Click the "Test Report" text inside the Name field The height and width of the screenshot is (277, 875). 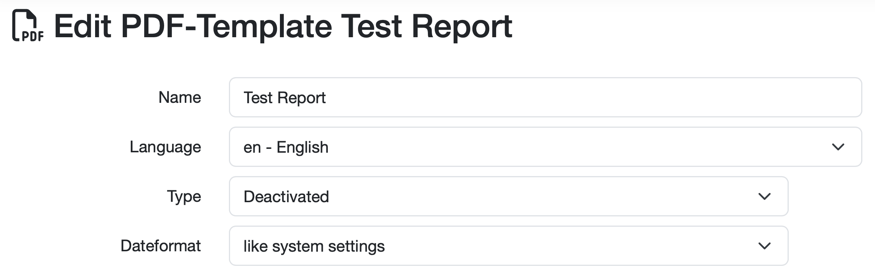coord(285,97)
